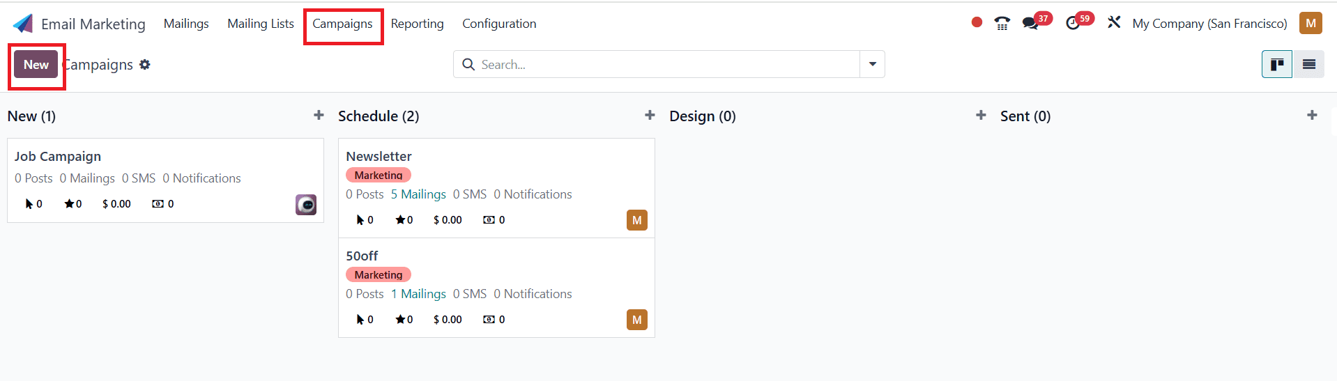The image size is (1337, 381).
Task: Add a card in the Sent column with plus
Action: (1312, 115)
